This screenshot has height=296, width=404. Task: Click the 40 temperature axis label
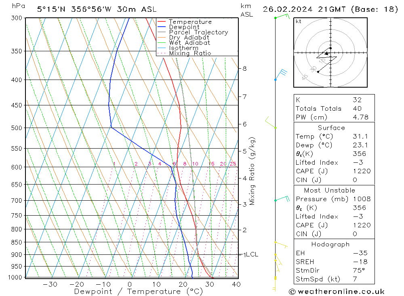pyautogui.click(x=236, y=284)
